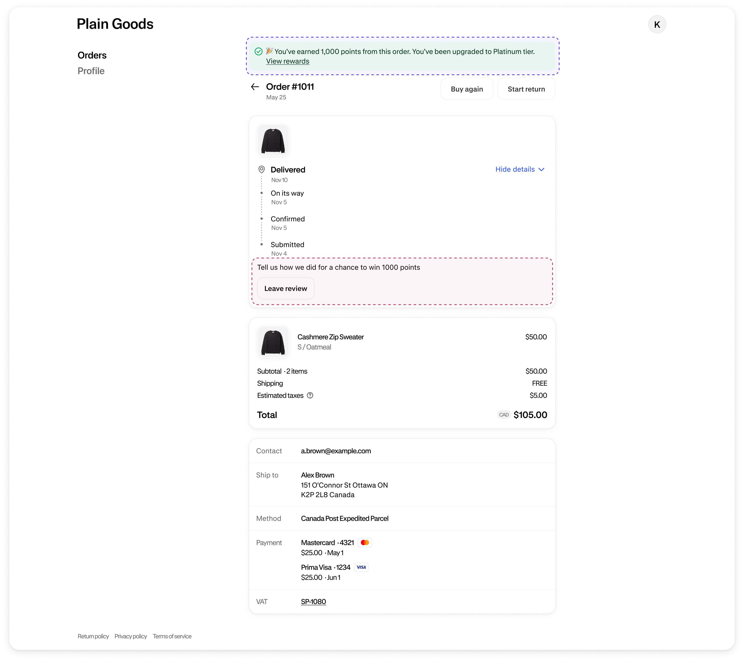Click the Leave review button

pyautogui.click(x=286, y=288)
